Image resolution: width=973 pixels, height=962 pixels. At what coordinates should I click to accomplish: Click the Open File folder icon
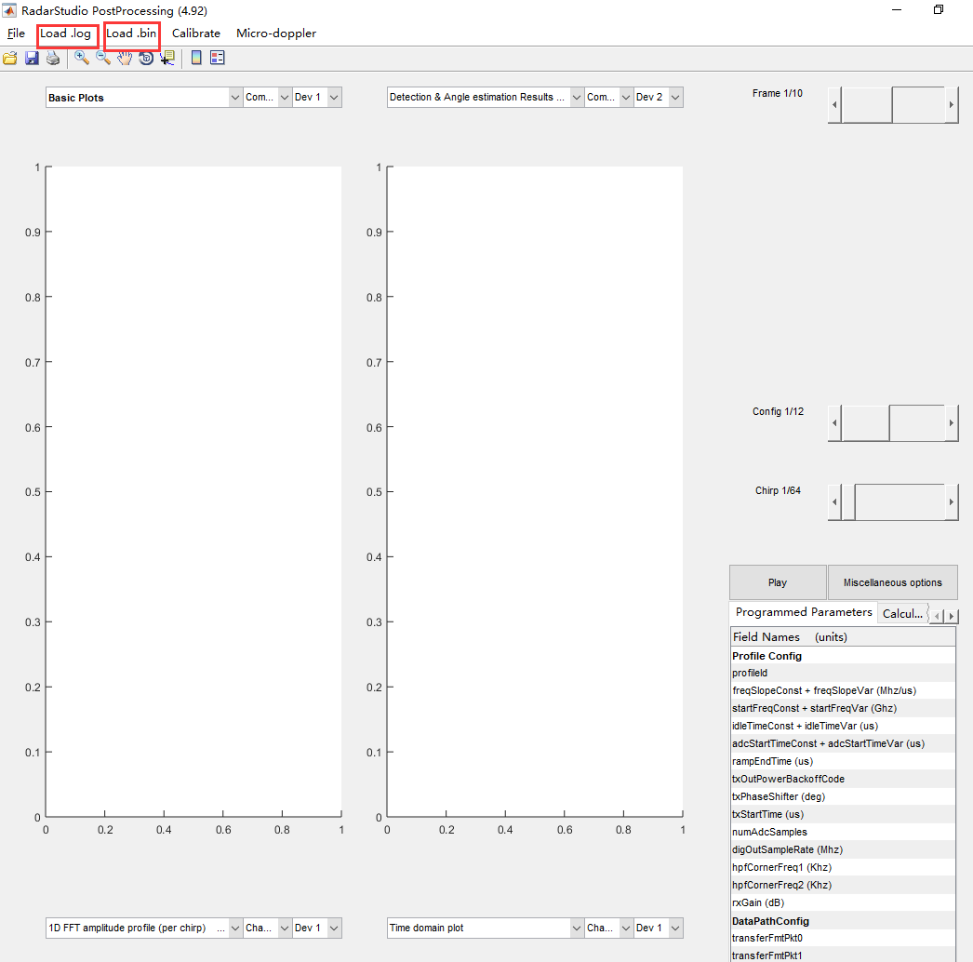tap(10, 59)
